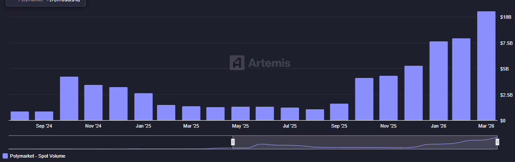This screenshot has height=162, width=515.
Task: Select the Jul '25 volume bar
Action: 290,114
